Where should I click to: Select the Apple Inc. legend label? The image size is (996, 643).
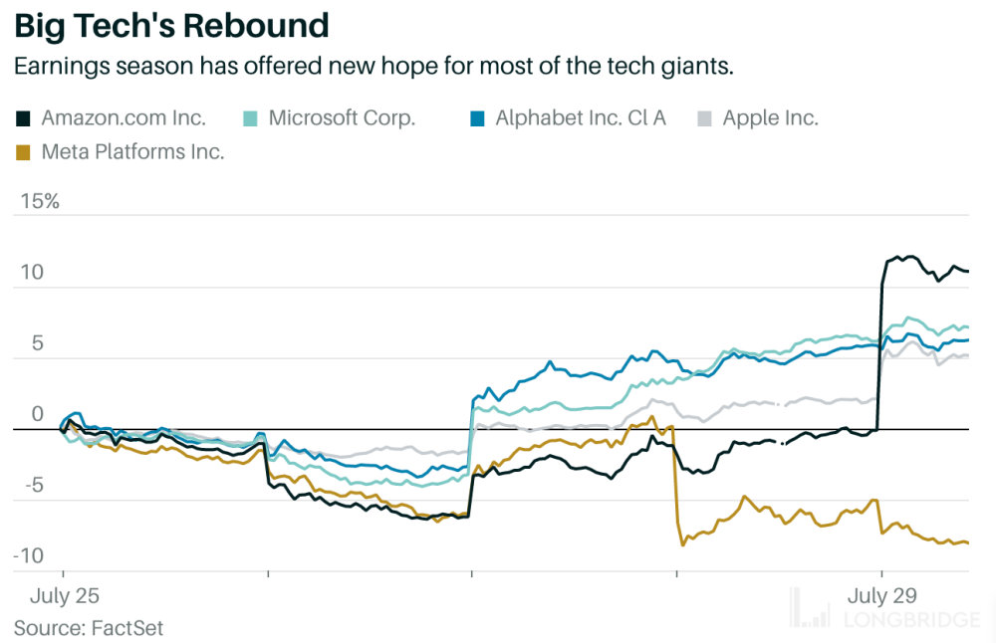click(770, 118)
